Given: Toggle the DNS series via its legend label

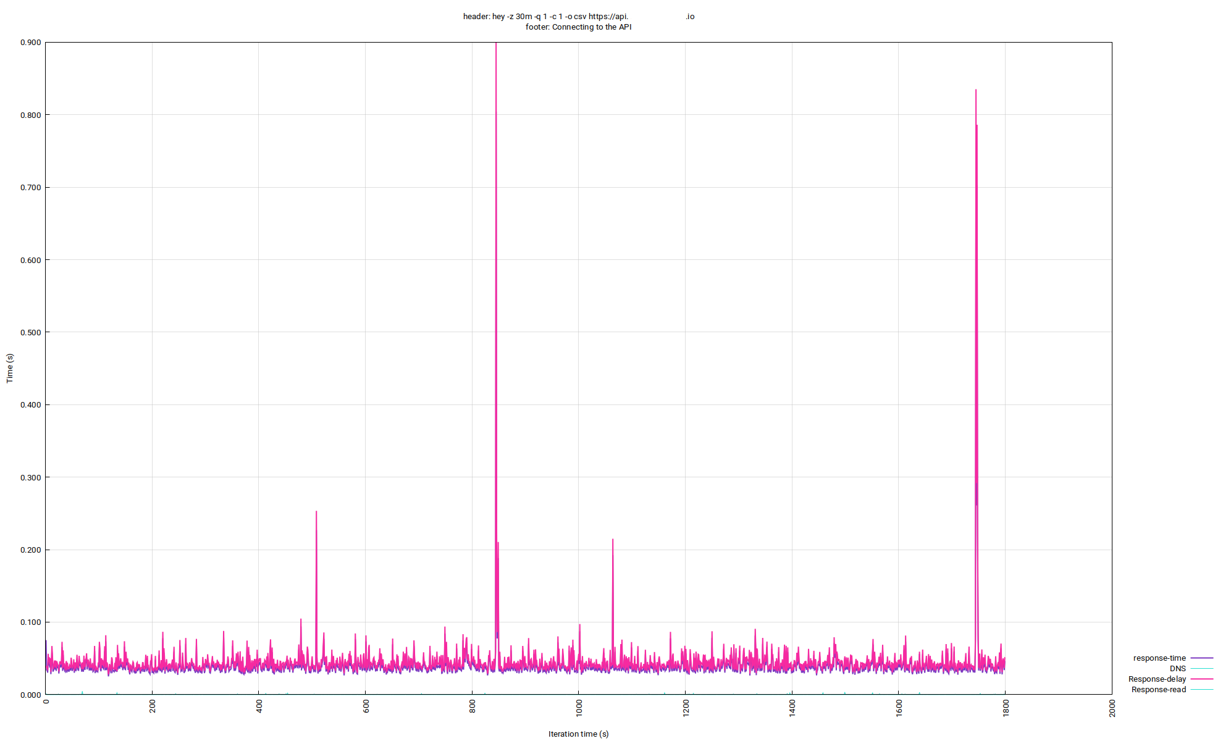Looking at the screenshot, I should [x=1177, y=668].
